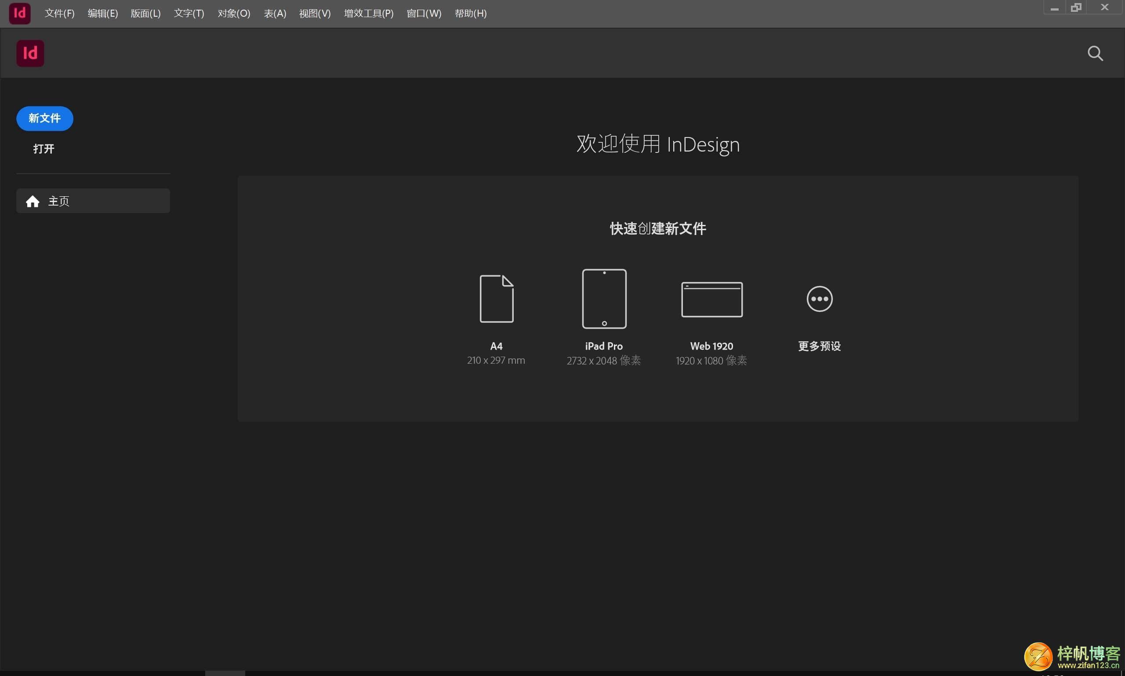Select the iPad Pro preset icon
The width and height of the screenshot is (1125, 676).
tap(604, 298)
